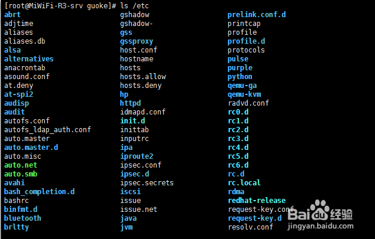Viewport: 375px width, 239px height.
Task: Click the prelink.conf.d directory entry
Action: (257, 15)
